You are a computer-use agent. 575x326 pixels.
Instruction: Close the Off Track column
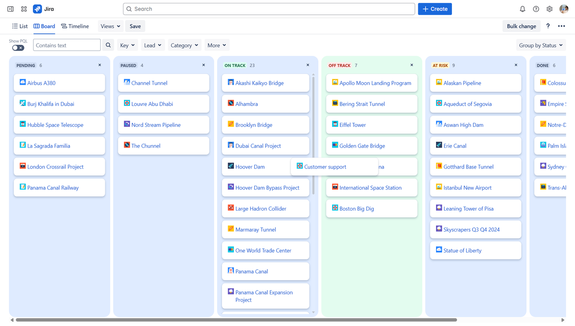click(x=412, y=65)
